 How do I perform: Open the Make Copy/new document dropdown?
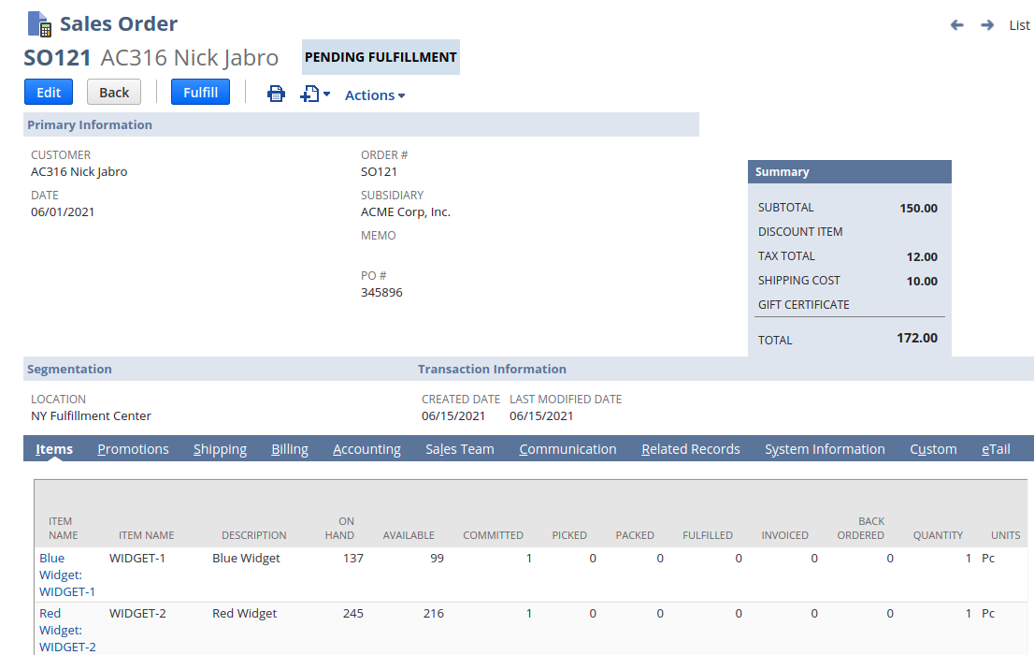(x=315, y=94)
